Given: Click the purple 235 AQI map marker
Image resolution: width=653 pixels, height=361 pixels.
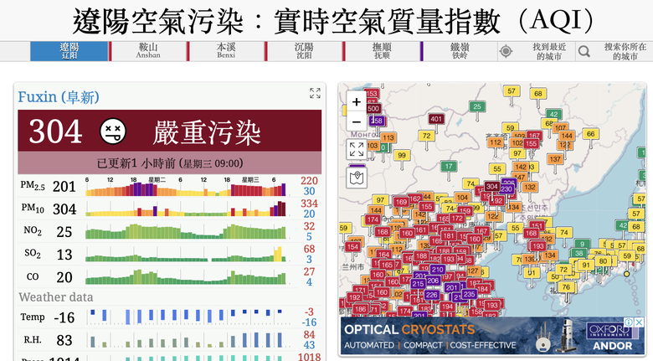Looking at the screenshot, I should coord(470,294).
